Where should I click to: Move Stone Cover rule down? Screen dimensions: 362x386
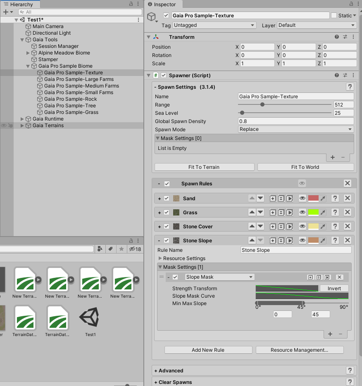(x=260, y=226)
